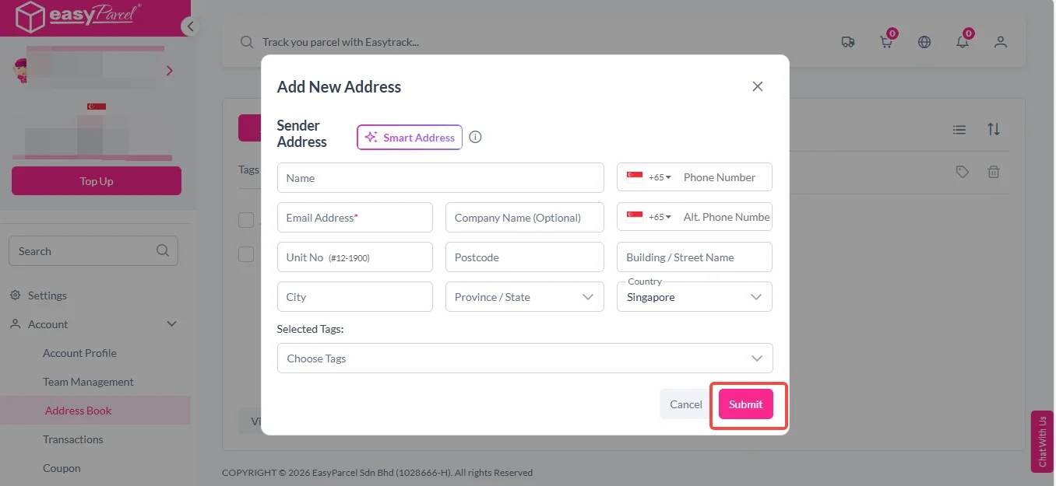Switch to list view using the list icon
The image size is (1056, 486).
point(959,129)
